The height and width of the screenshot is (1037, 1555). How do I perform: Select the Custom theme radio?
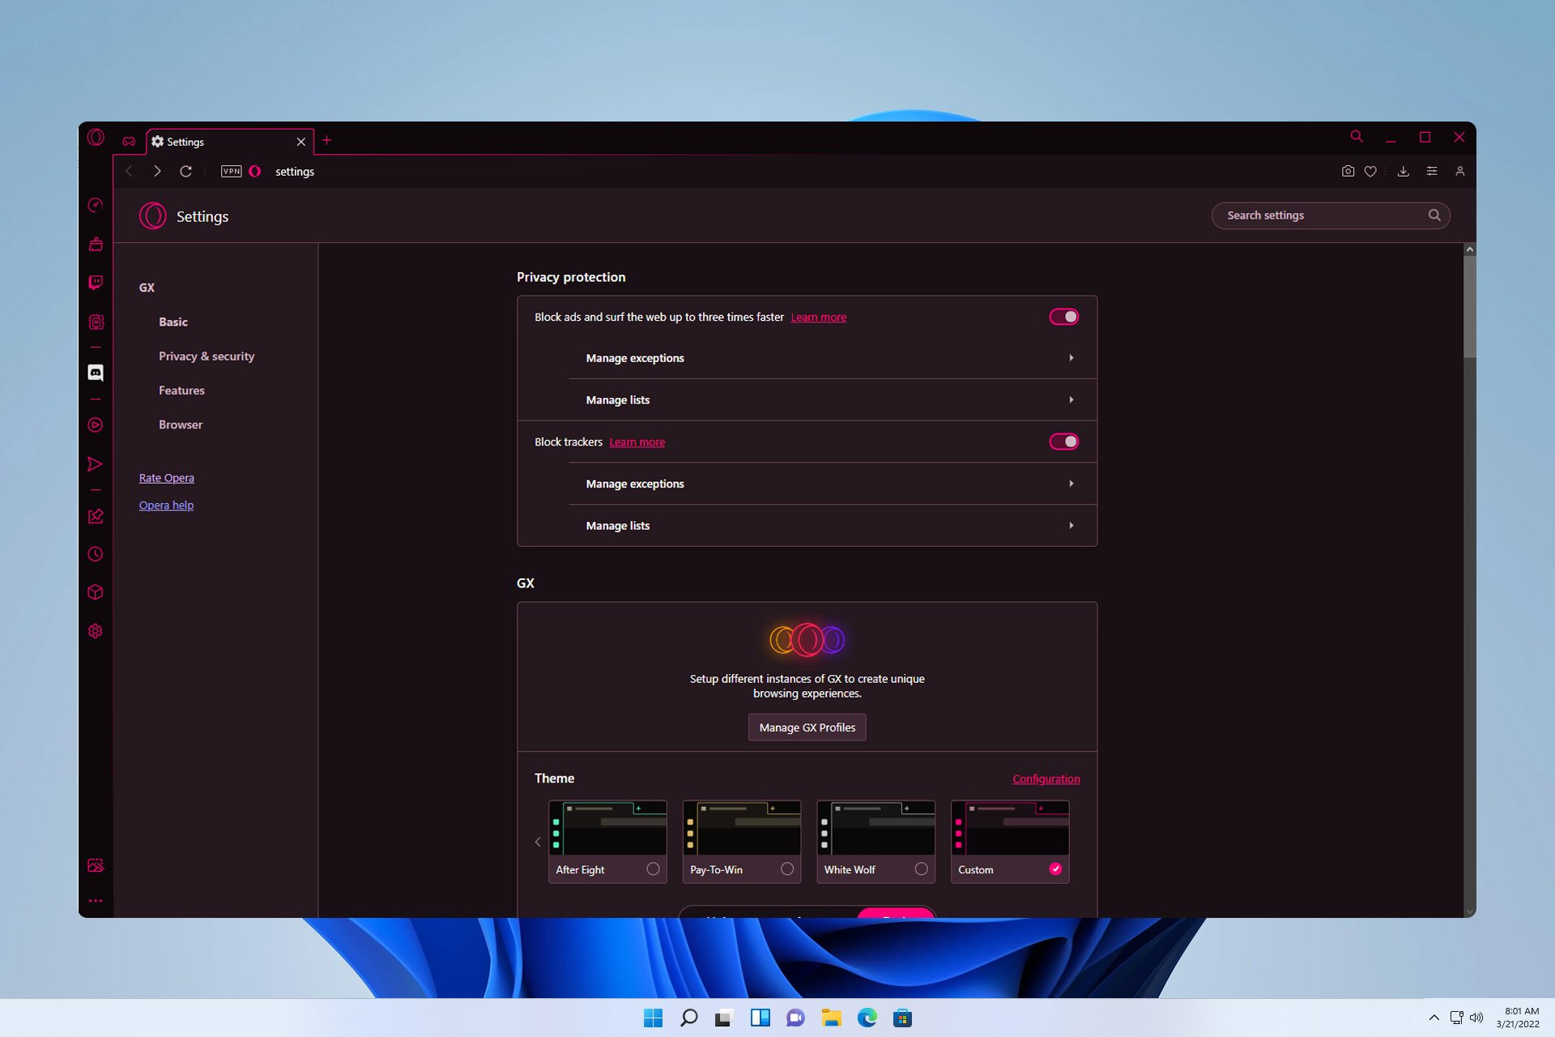click(x=1055, y=868)
